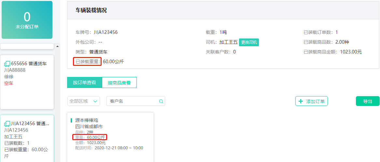
Task: Export data with the 导出 button
Action: tap(367, 101)
